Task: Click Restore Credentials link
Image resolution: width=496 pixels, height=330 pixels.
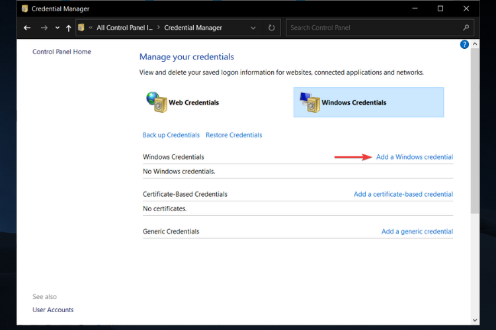Action: 233,135
